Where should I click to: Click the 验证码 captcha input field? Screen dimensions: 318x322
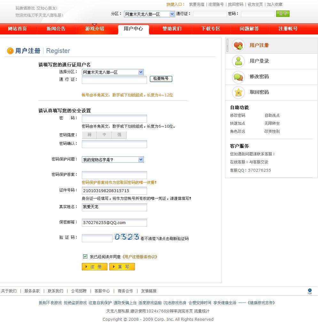coord(97,238)
